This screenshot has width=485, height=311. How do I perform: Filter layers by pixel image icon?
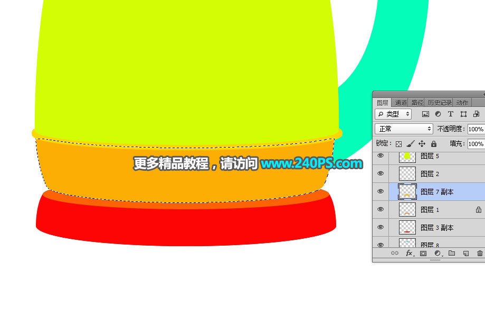[x=425, y=114]
